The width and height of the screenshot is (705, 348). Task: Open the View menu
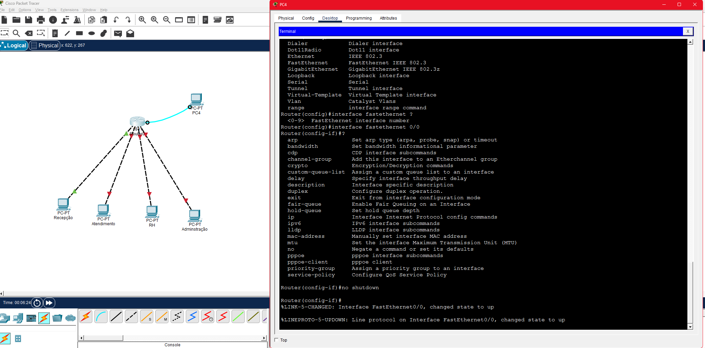[x=39, y=10]
